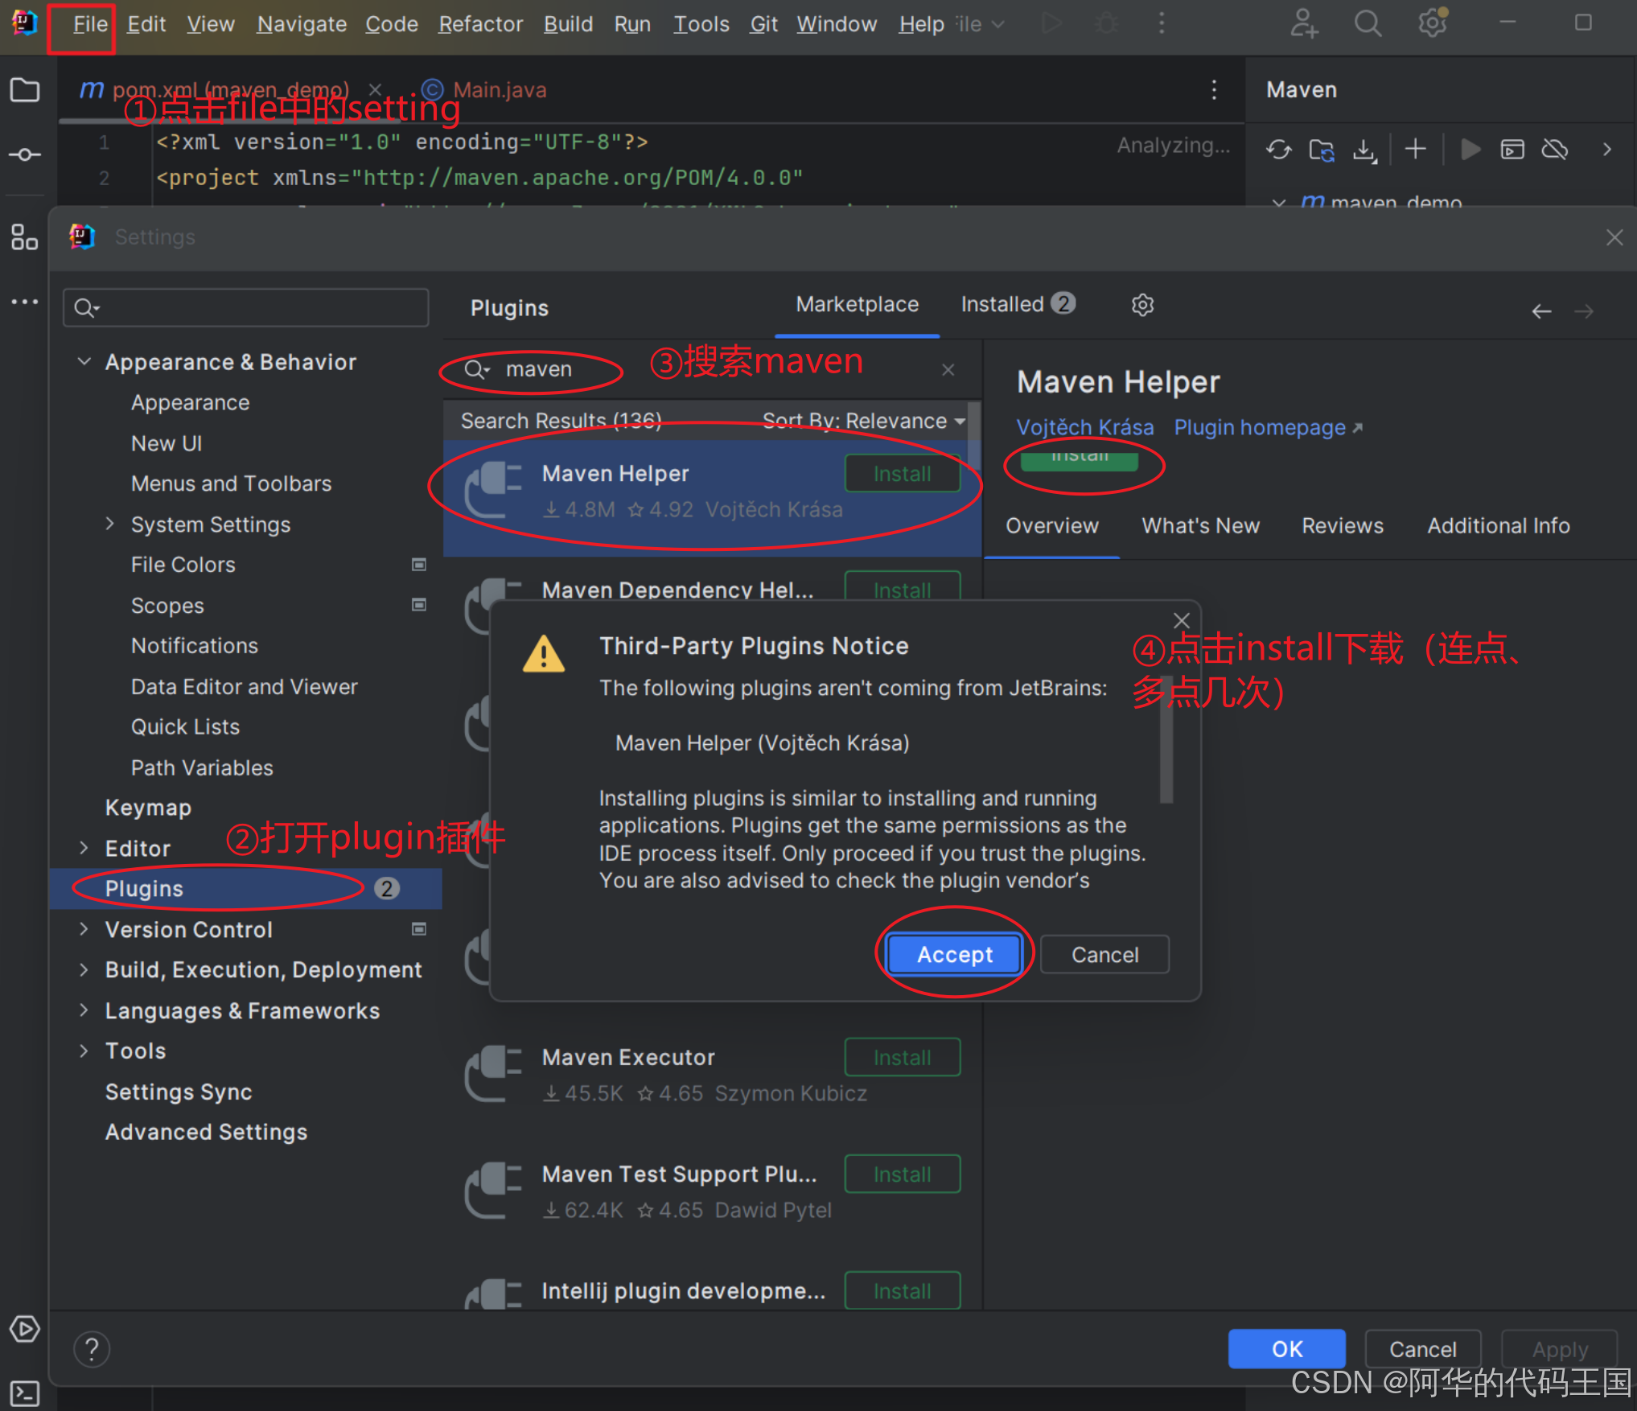Collapse Appearance & Behavior section

[x=84, y=362]
